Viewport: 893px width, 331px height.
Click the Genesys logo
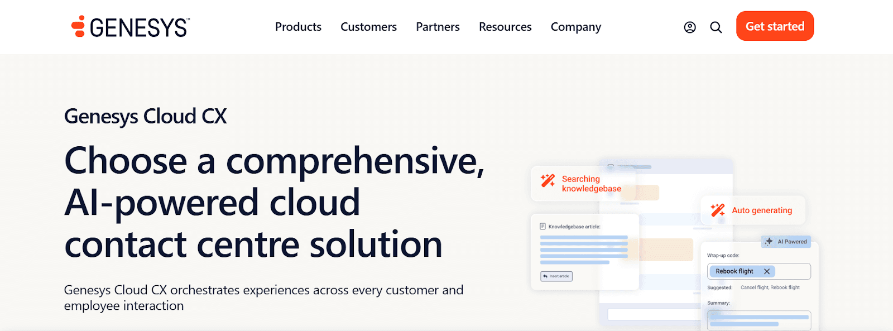click(x=130, y=27)
